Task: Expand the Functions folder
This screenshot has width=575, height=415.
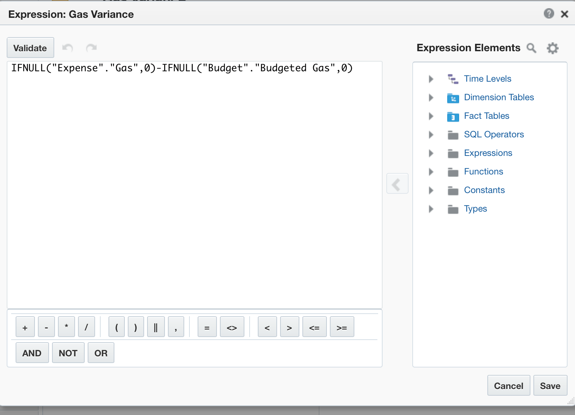Action: click(431, 171)
